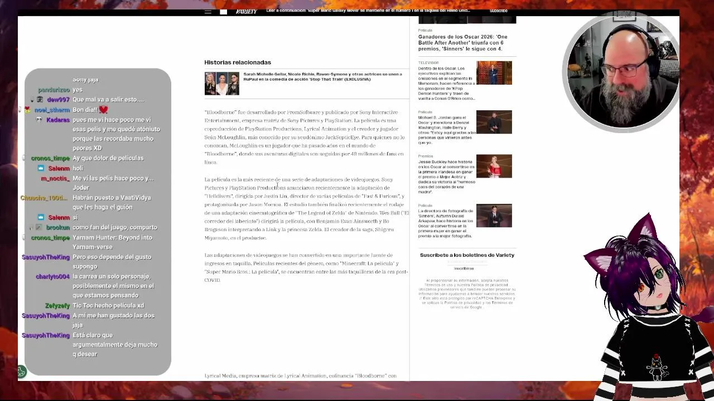Click chat username Kadaras
714x401 pixels.
coord(58,120)
